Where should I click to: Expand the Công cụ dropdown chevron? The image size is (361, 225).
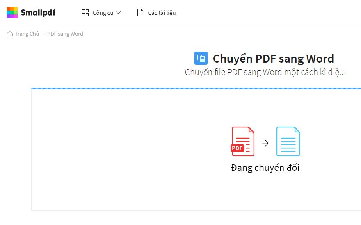pyautogui.click(x=118, y=13)
